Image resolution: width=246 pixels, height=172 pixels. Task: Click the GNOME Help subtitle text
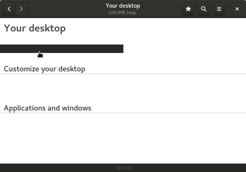pyautogui.click(x=123, y=13)
